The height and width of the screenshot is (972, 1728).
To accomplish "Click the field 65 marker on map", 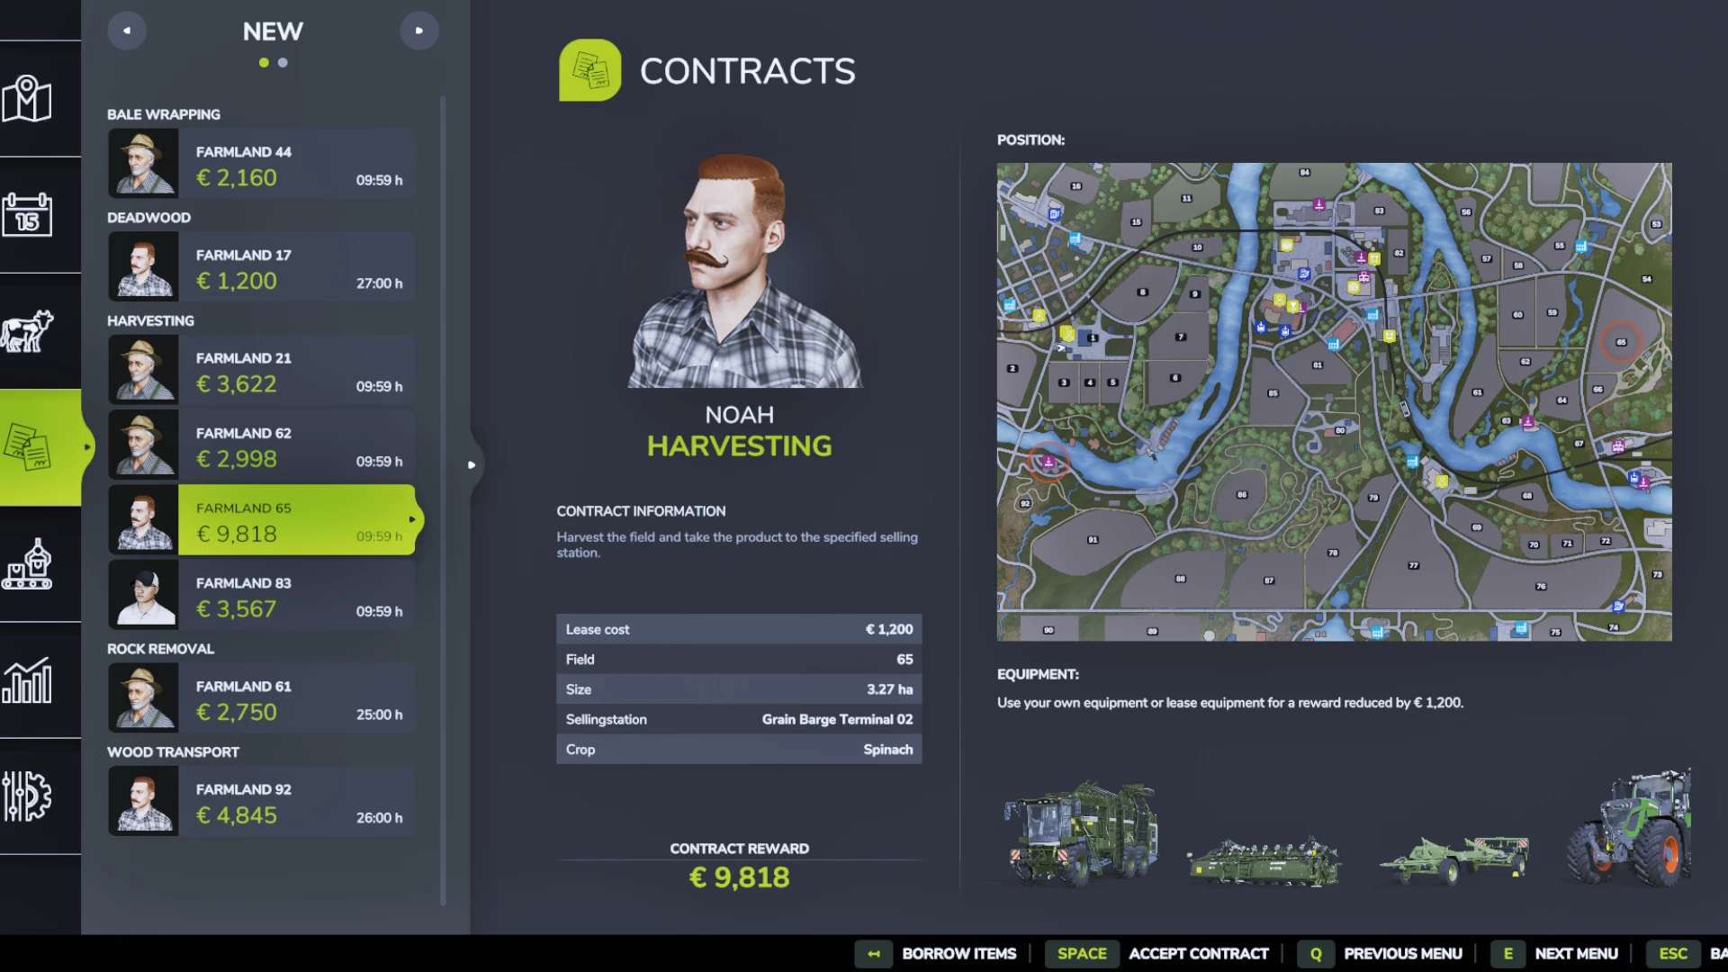I will point(1621,342).
